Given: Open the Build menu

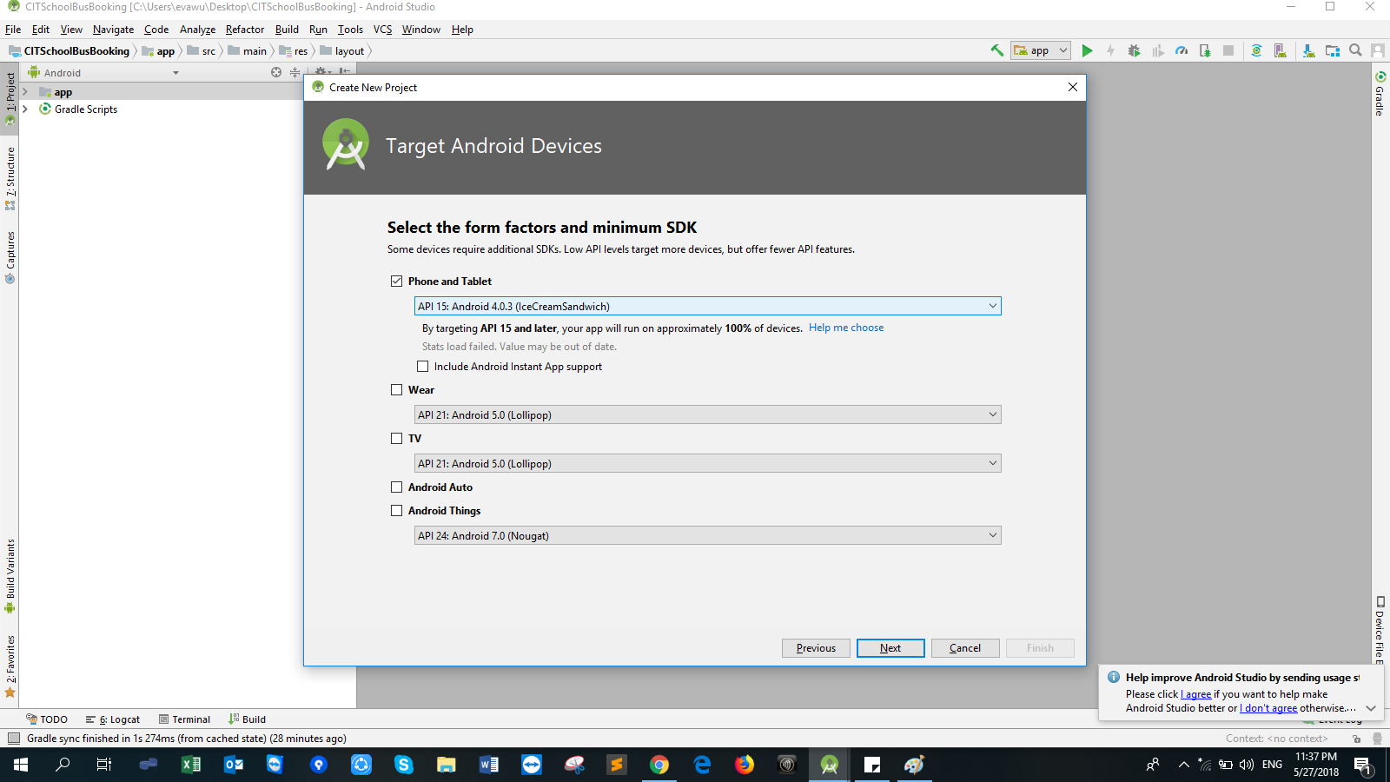Looking at the screenshot, I should (x=288, y=30).
